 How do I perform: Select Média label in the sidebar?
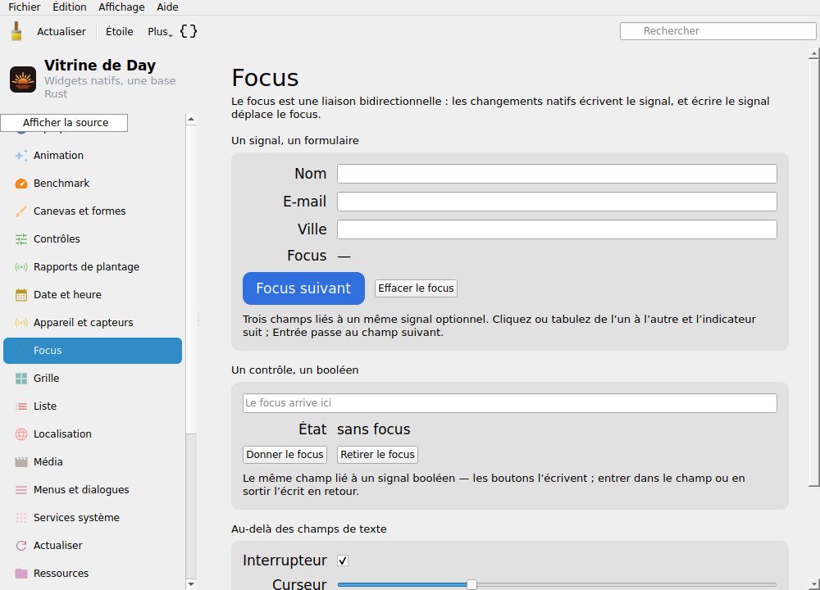click(48, 462)
